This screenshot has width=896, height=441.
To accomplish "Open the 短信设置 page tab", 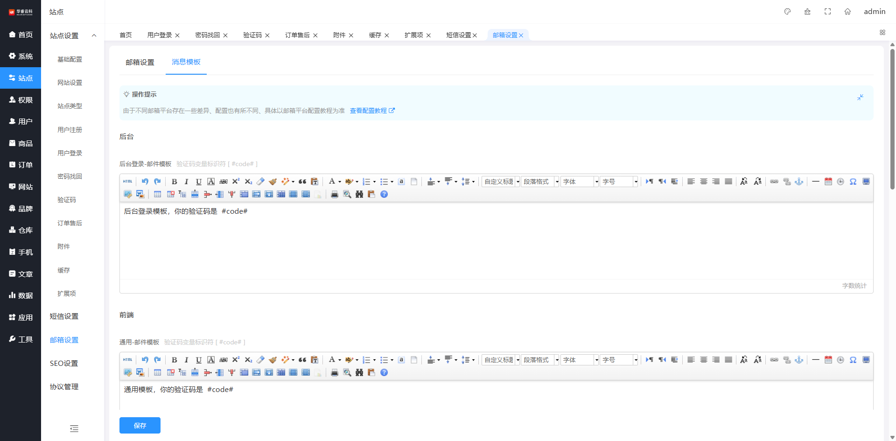I will [x=458, y=35].
